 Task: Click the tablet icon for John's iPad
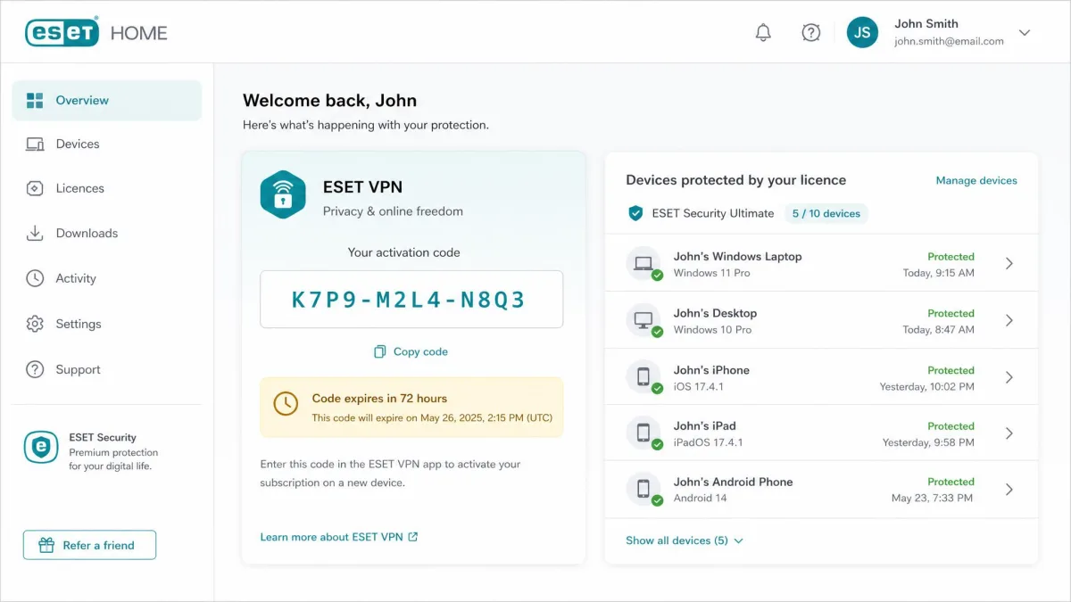[x=643, y=433]
